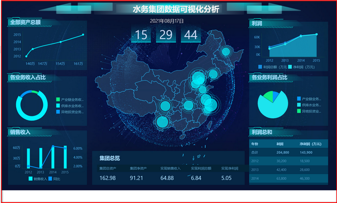Click the 实现销售收入 value 64.88
Viewport: 337px width, 203px height.
tap(167, 178)
